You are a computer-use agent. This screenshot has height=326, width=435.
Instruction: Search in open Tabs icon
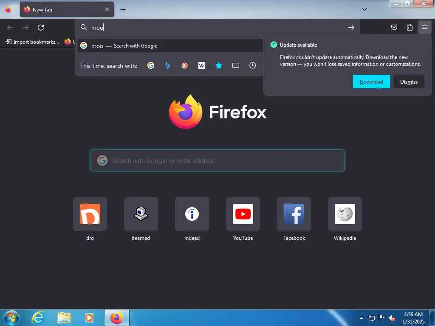click(235, 65)
